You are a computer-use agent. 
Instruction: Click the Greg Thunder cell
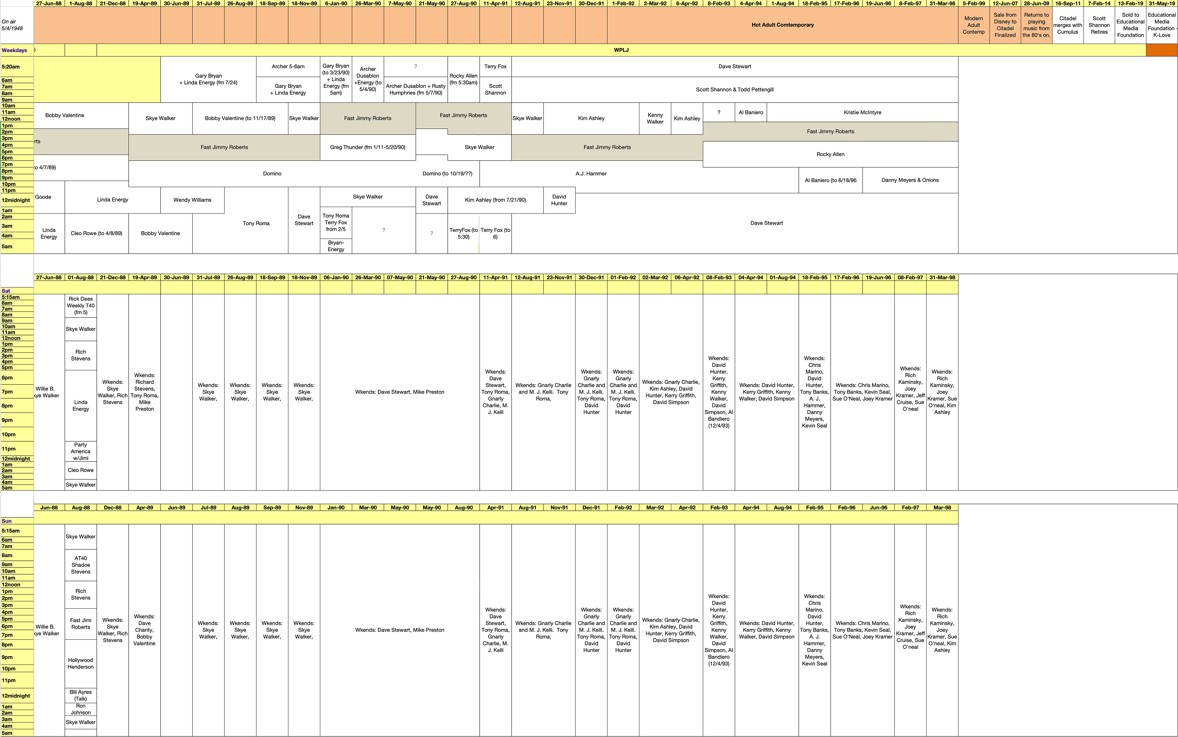368,147
